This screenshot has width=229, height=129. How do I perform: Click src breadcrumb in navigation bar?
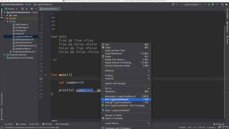pos(29,5)
